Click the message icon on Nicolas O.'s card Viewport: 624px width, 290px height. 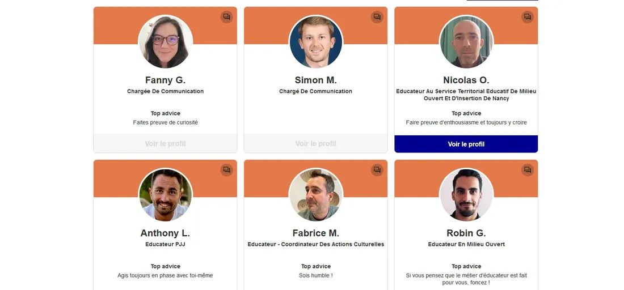[x=528, y=17]
